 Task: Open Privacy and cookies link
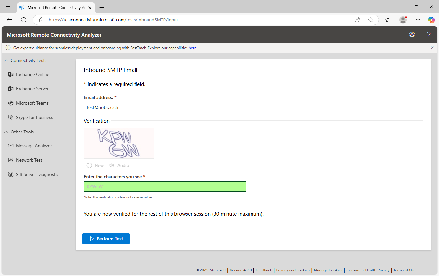click(x=293, y=270)
